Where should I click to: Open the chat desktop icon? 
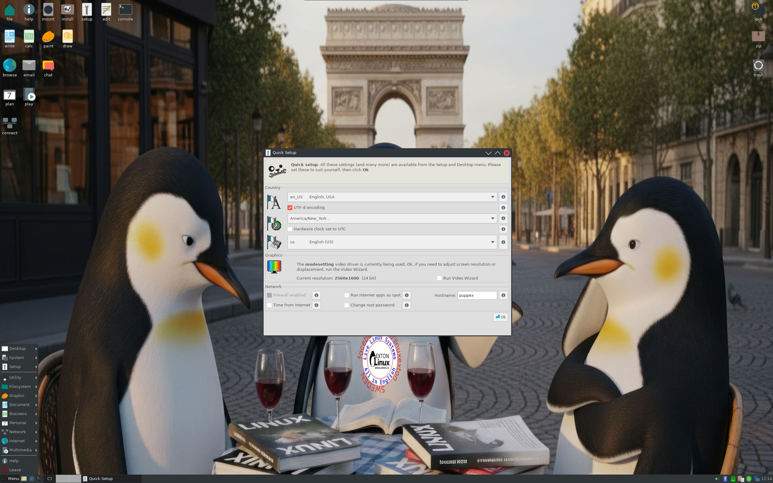tap(48, 68)
